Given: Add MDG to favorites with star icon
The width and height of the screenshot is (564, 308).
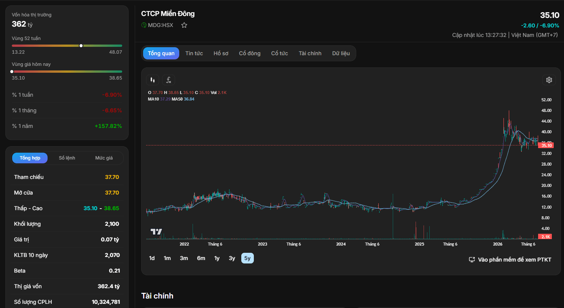Looking at the screenshot, I should (x=184, y=25).
